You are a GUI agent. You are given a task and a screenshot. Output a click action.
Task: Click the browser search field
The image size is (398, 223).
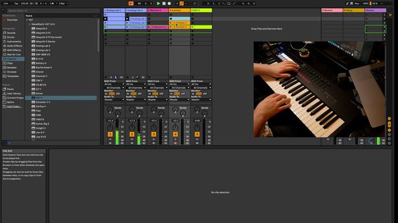[53, 11]
